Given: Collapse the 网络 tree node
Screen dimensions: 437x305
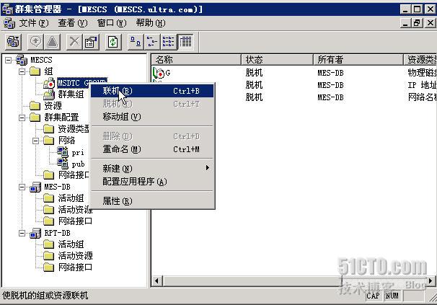Looking at the screenshot, I should pyautogui.click(x=35, y=141).
